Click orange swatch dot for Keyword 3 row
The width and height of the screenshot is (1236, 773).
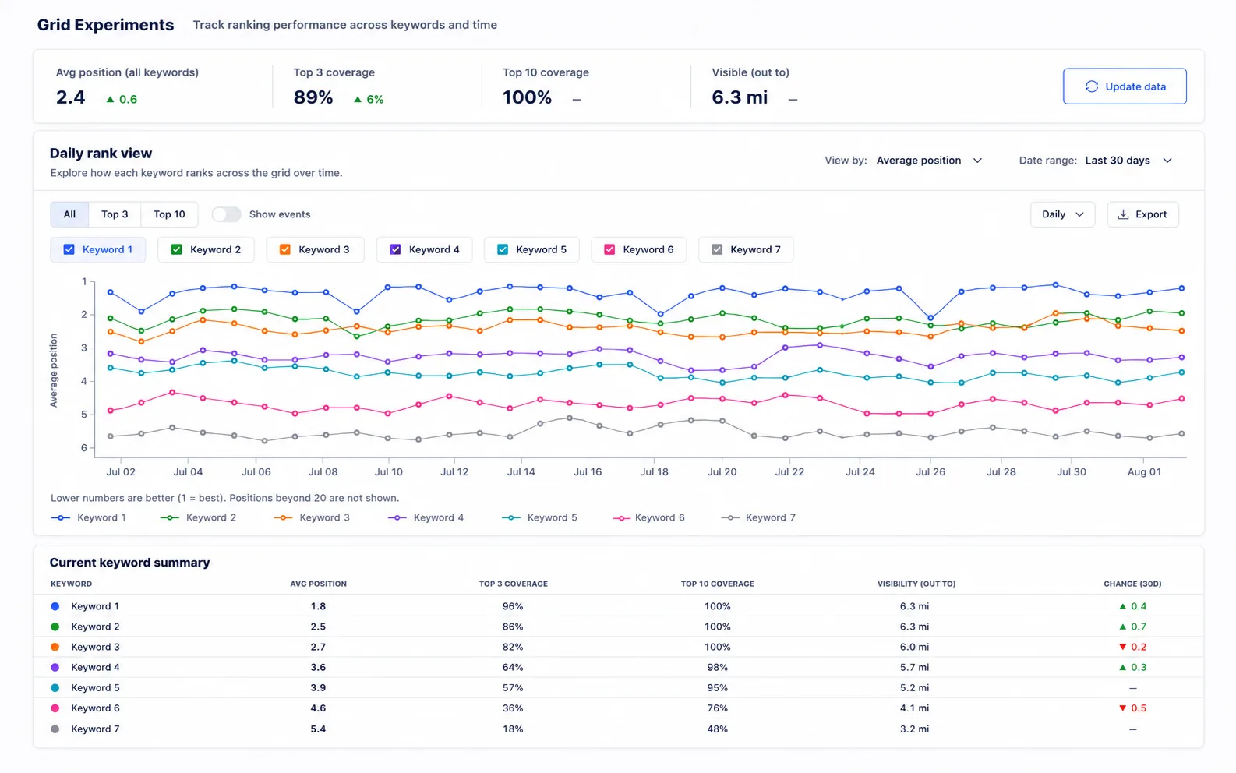(55, 647)
